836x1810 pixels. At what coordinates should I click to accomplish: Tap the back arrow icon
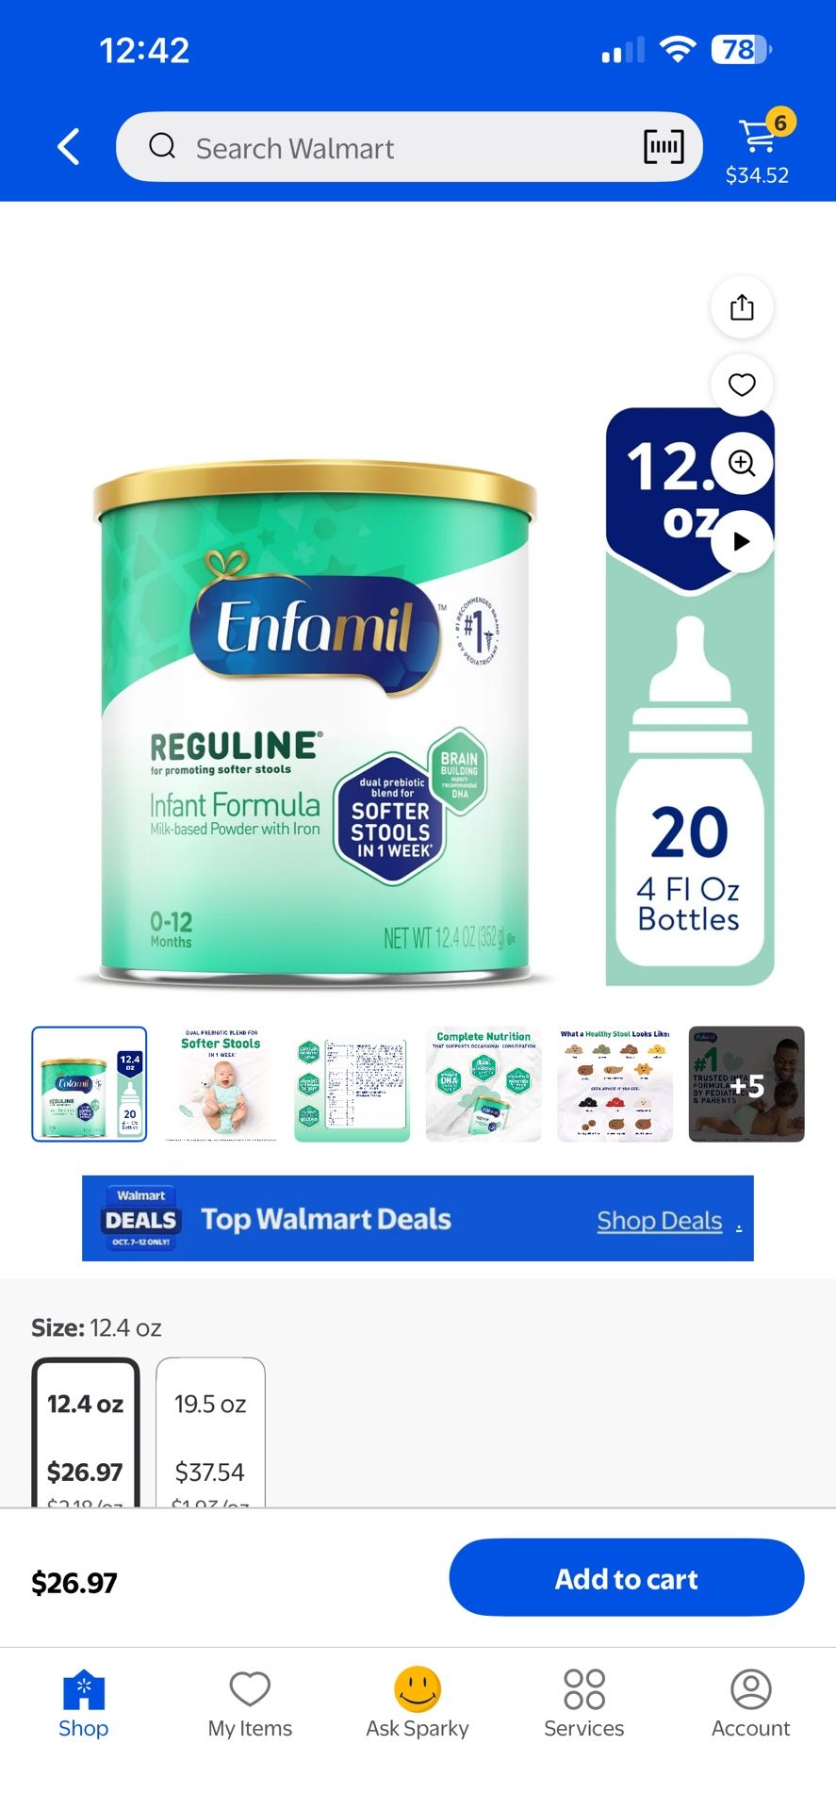(x=69, y=147)
